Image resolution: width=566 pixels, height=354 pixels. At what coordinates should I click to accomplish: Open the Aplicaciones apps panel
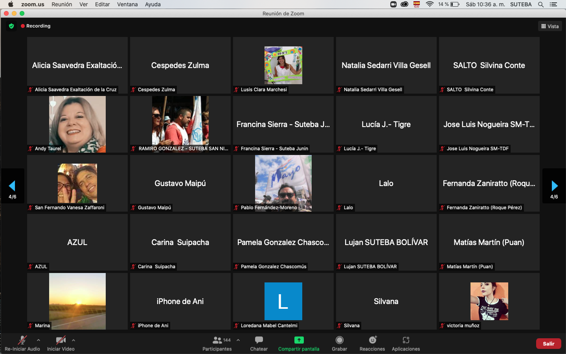(x=406, y=341)
